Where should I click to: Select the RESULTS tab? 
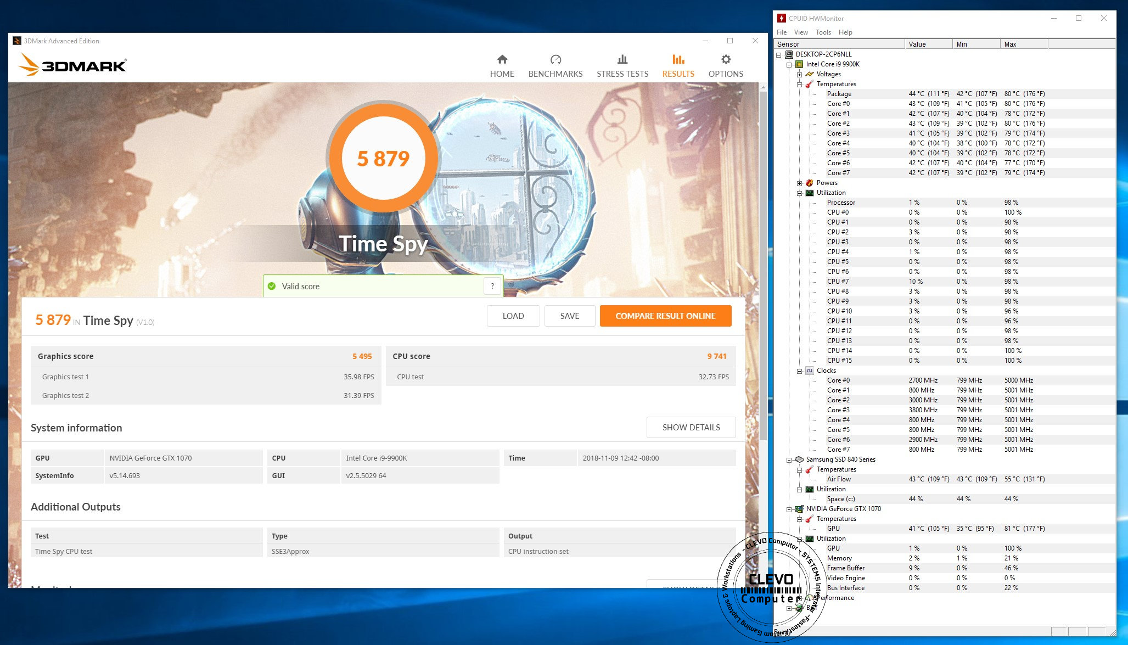pyautogui.click(x=678, y=66)
